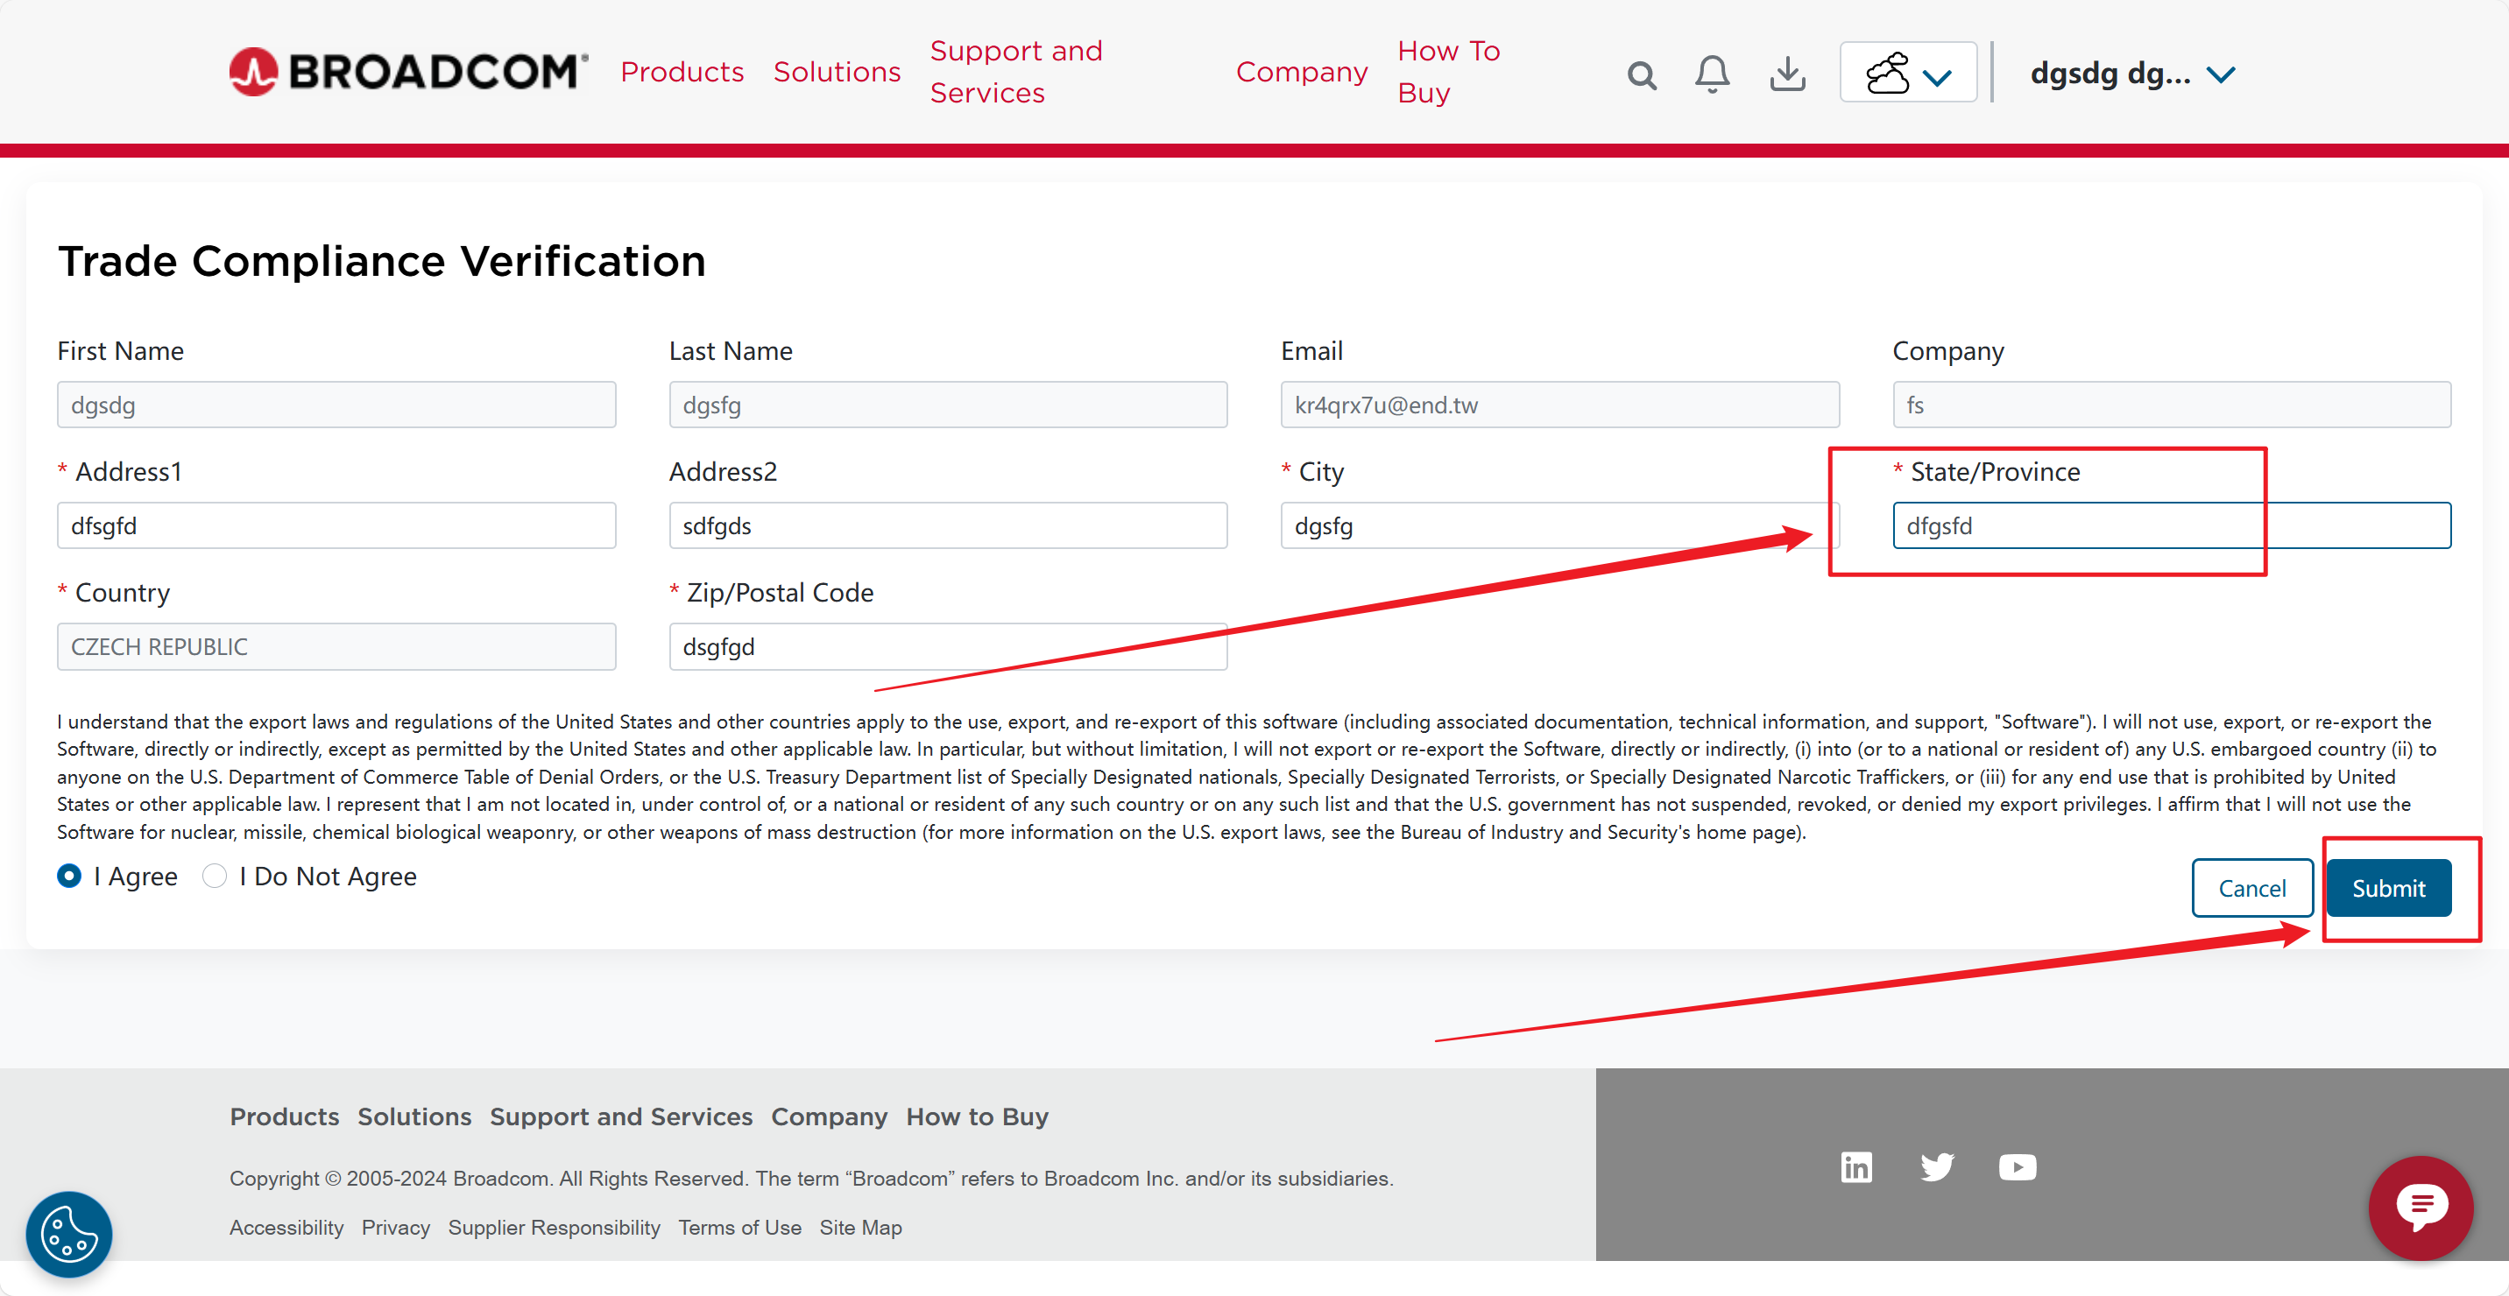Image resolution: width=2509 pixels, height=1296 pixels.
Task: Visit Broadcom's LinkedIn page icon
Action: pyautogui.click(x=1856, y=1166)
